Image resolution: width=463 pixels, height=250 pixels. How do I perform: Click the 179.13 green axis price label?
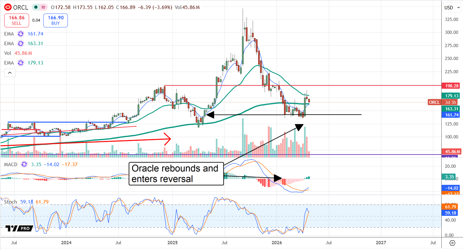451,96
